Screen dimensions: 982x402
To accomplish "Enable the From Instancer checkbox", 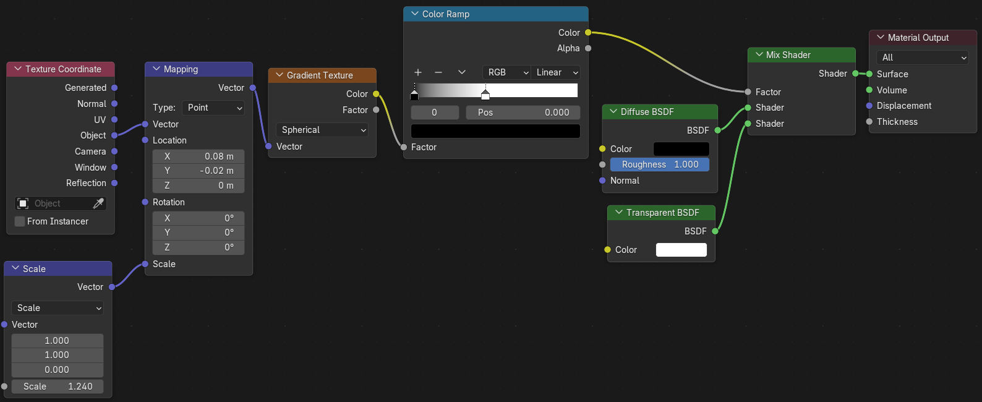I will pos(20,221).
